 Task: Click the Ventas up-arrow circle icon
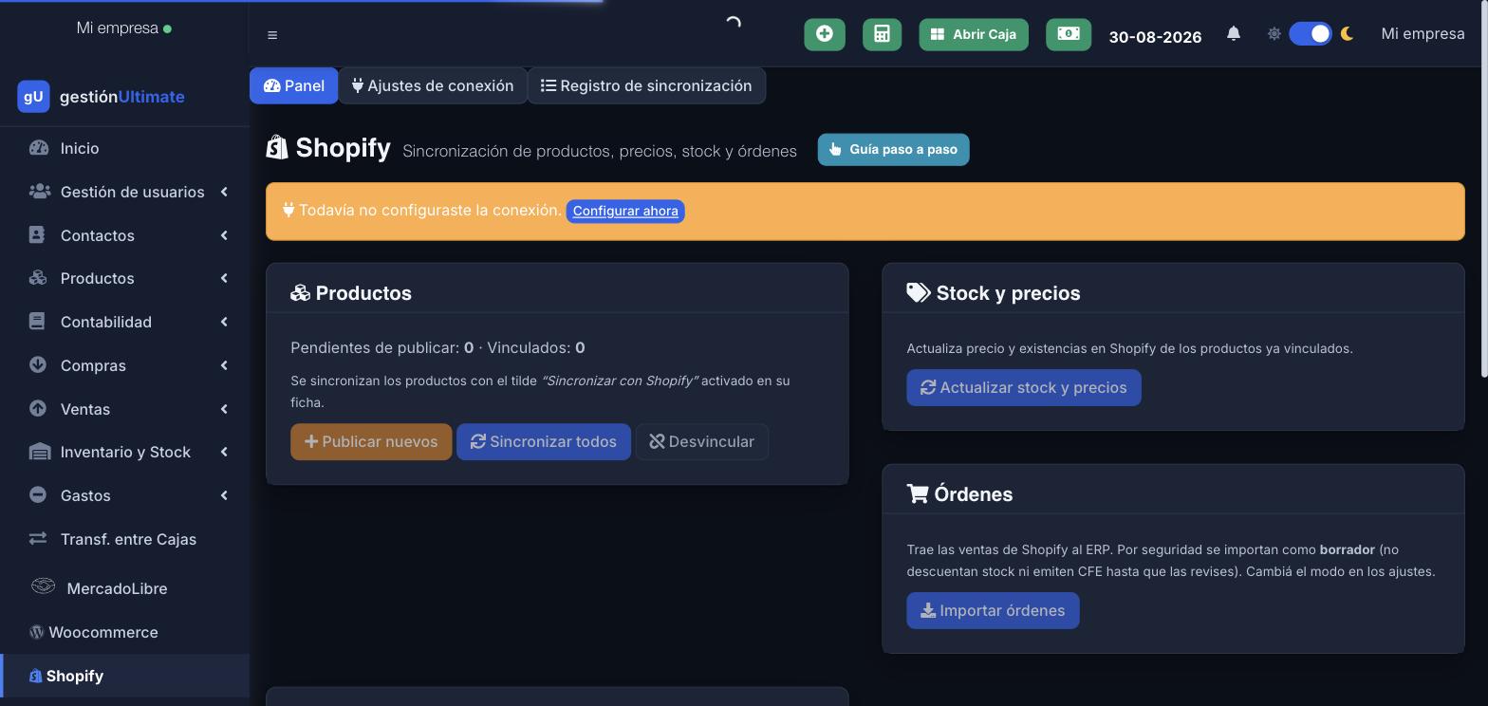pyautogui.click(x=38, y=408)
